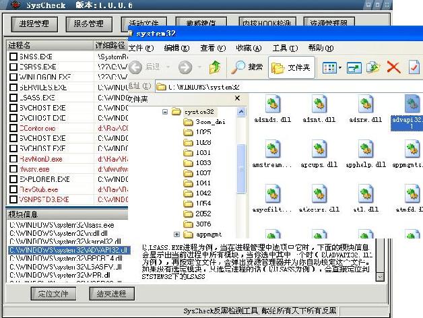Open the Forward history dropdown arrow

(199, 67)
